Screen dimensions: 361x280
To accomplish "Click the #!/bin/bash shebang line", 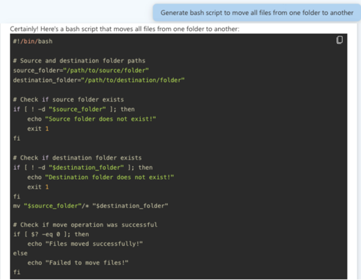I will coord(33,41).
